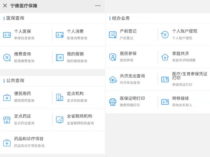Click the 个人医保 ID card icon
This screenshot has height=157, width=210.
coord(7,35)
